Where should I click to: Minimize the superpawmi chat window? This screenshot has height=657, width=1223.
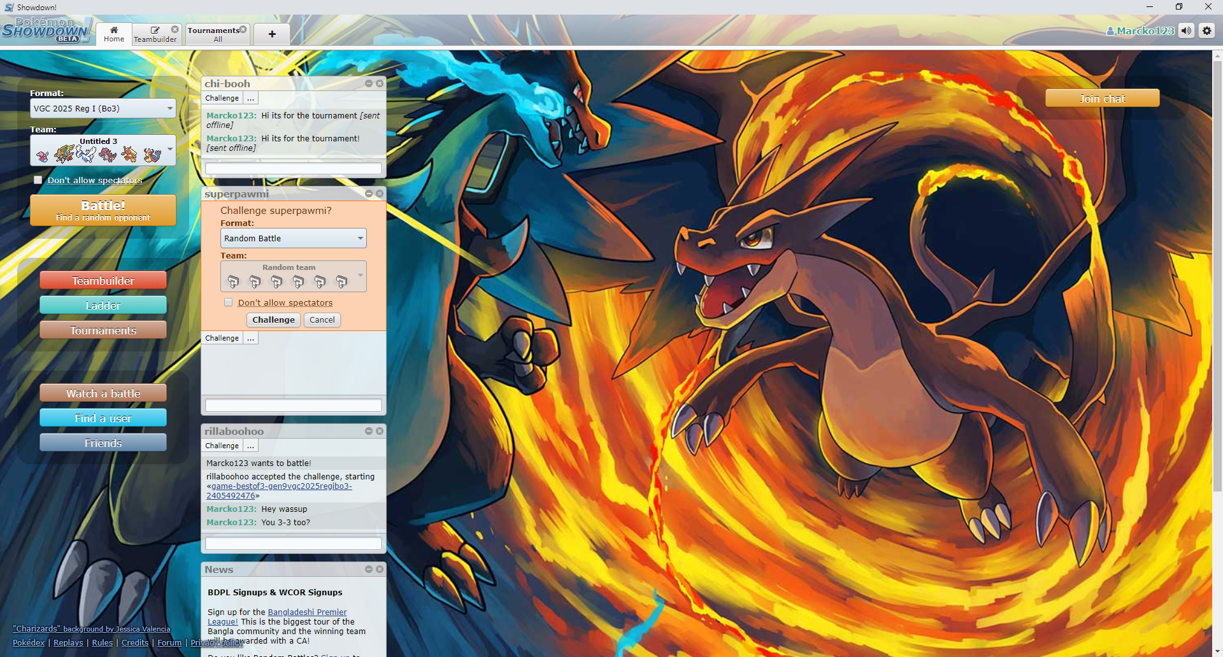[x=369, y=194]
